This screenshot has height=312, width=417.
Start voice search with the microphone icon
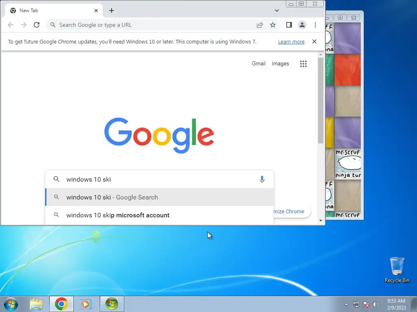[x=262, y=180]
